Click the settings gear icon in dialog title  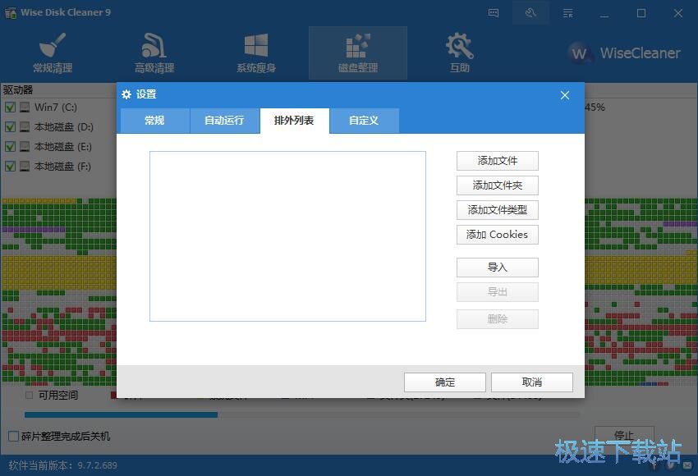[126, 94]
